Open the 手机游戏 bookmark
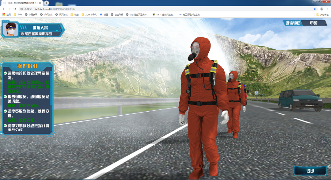Image resolution: width=331 pixels, height=180 pixels. (x=46, y=15)
